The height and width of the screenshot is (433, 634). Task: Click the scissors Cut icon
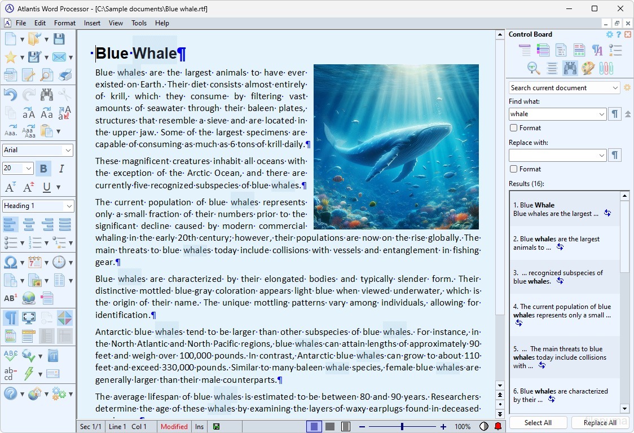(x=64, y=94)
